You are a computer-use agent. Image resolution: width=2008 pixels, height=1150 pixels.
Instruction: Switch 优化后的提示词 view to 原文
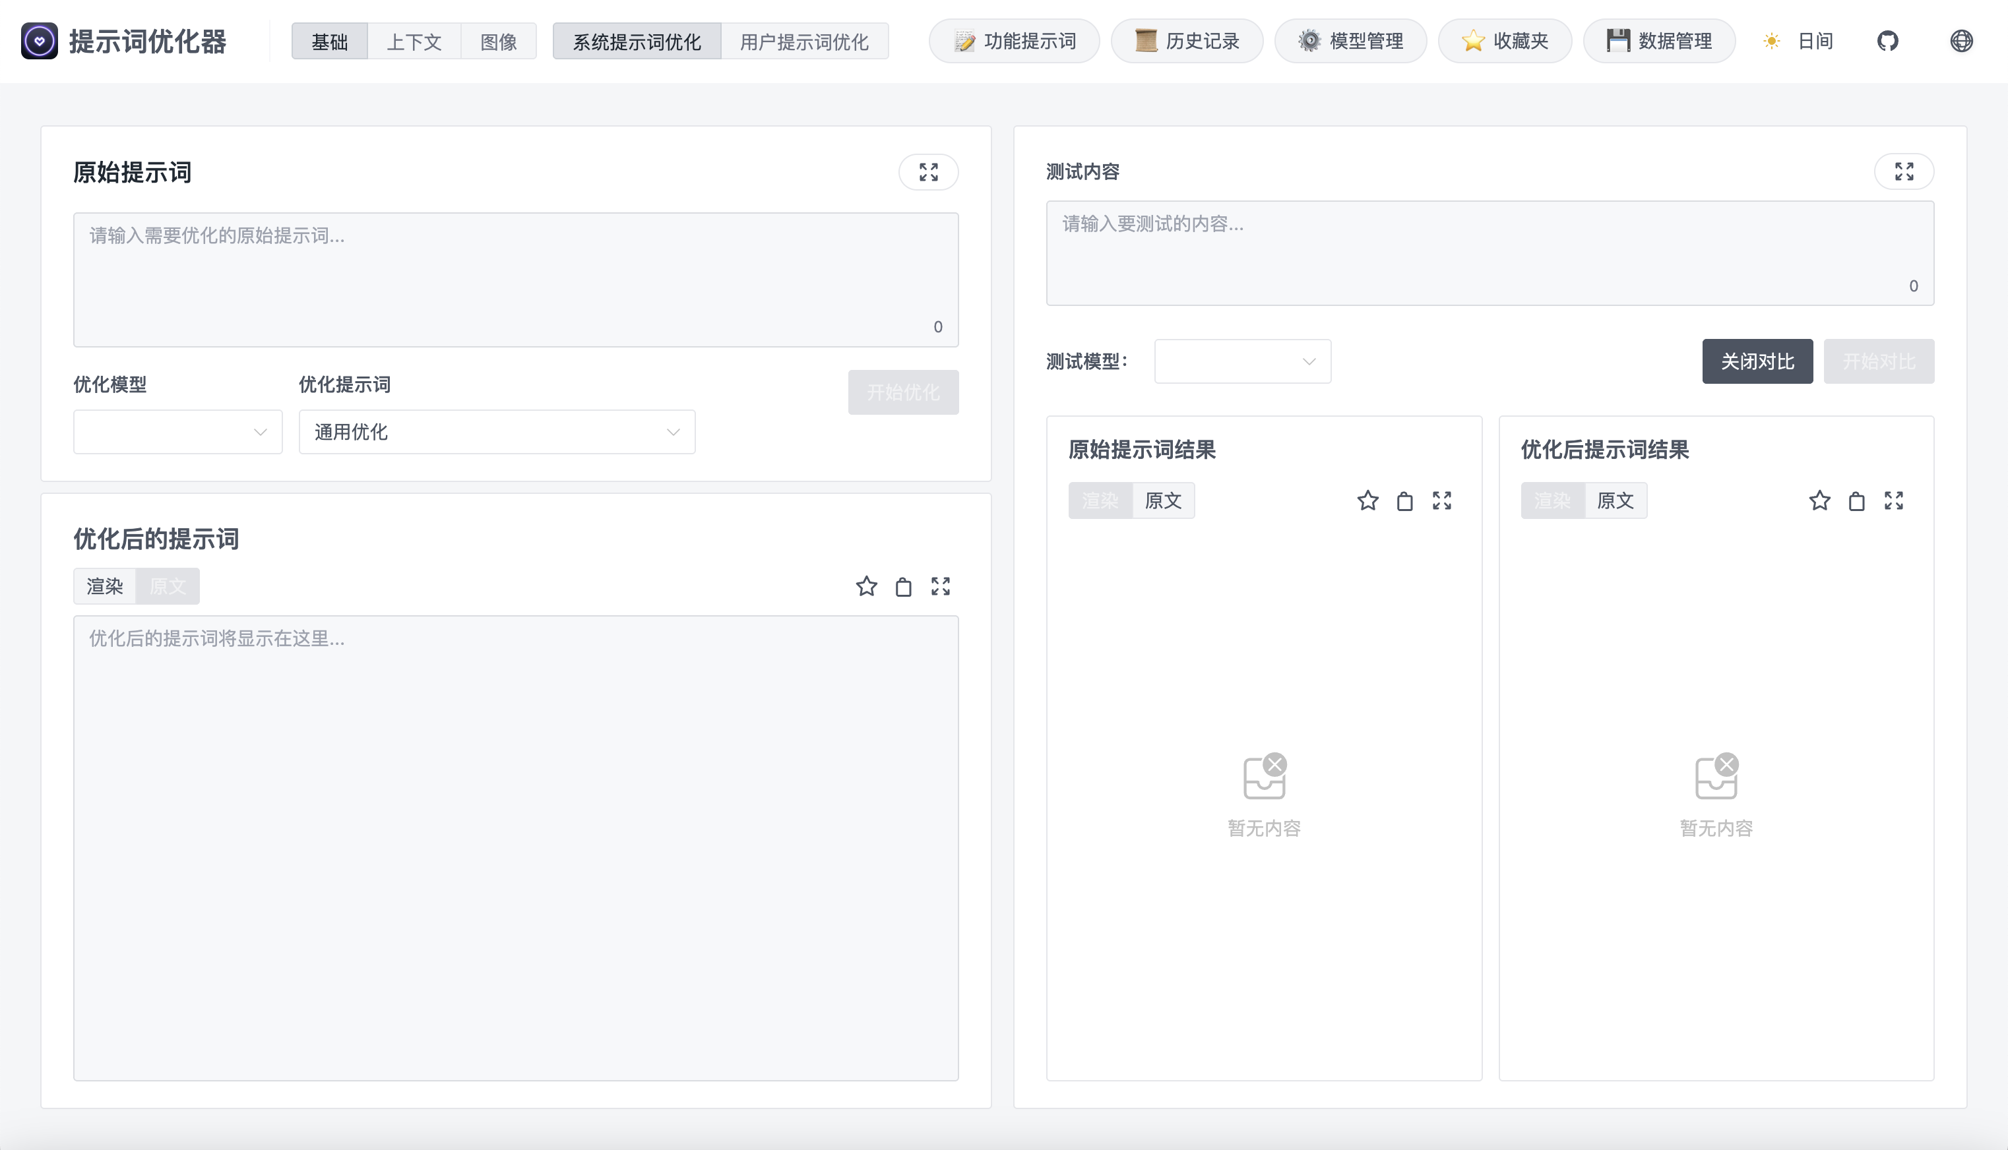[167, 586]
